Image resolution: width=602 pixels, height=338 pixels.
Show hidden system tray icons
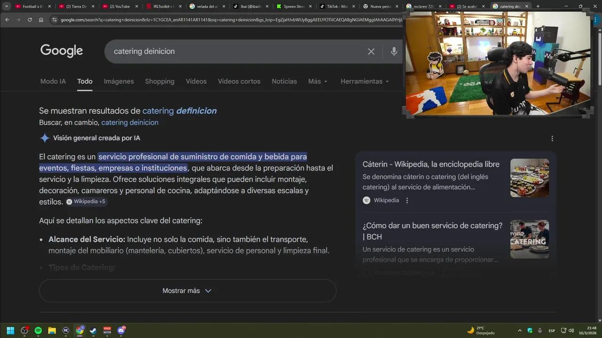point(520,330)
